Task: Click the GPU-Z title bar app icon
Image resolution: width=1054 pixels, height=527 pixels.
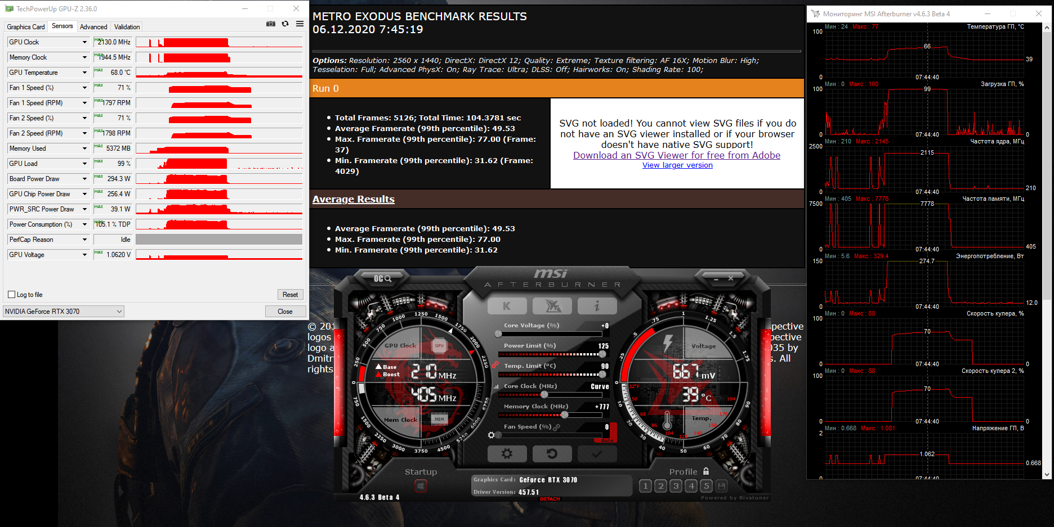Action: tap(9, 8)
